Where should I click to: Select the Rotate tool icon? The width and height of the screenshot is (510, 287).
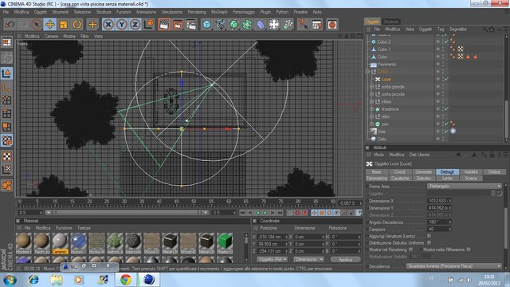tap(77, 25)
